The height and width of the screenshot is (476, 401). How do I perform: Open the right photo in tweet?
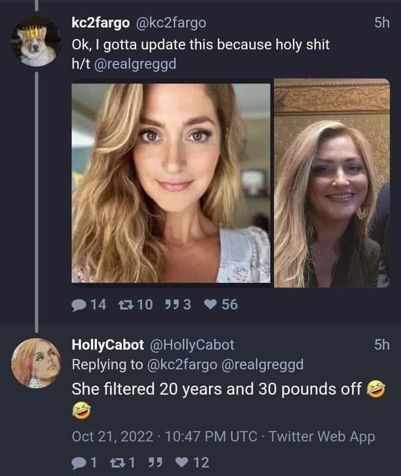pyautogui.click(x=332, y=183)
